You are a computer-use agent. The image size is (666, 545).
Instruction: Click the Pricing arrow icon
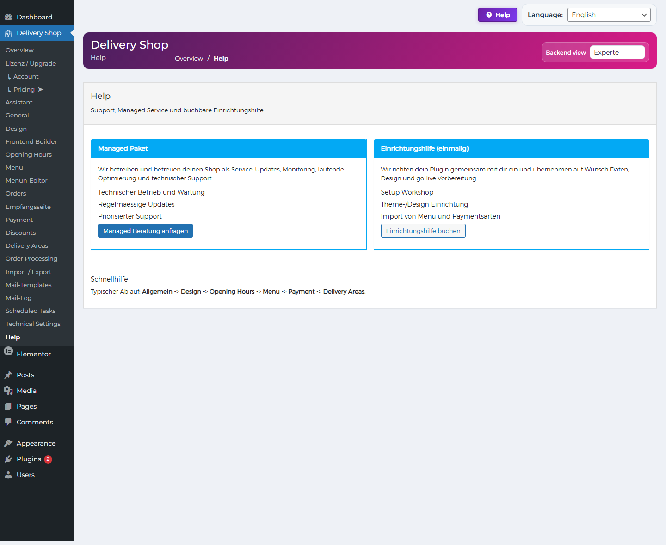click(x=41, y=89)
